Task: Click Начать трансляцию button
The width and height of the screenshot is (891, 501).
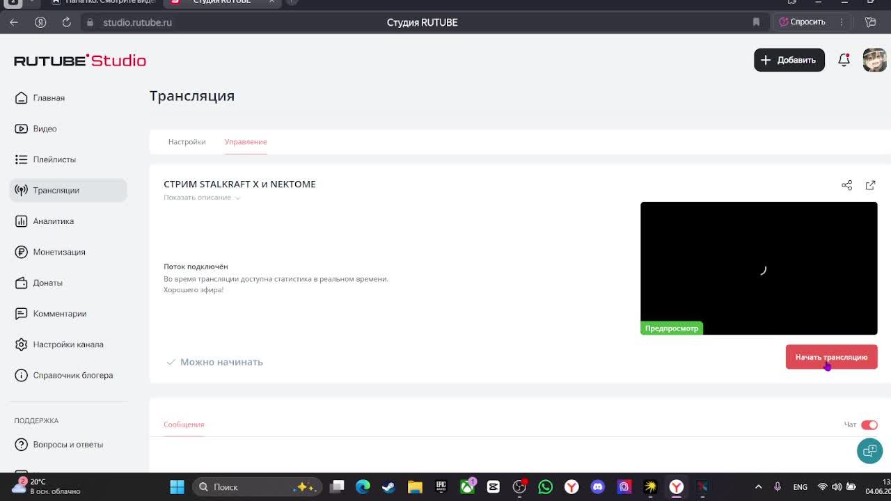Action: click(x=831, y=357)
